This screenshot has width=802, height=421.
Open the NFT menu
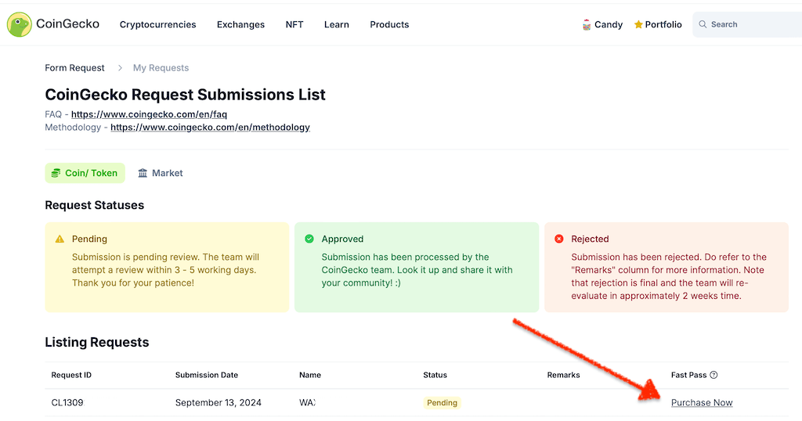pos(294,24)
